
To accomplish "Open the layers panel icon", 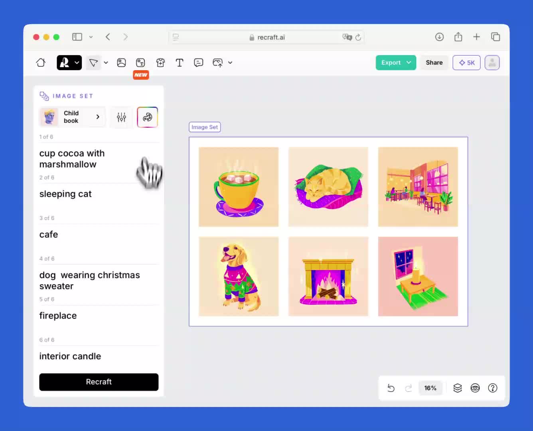I will tap(458, 388).
